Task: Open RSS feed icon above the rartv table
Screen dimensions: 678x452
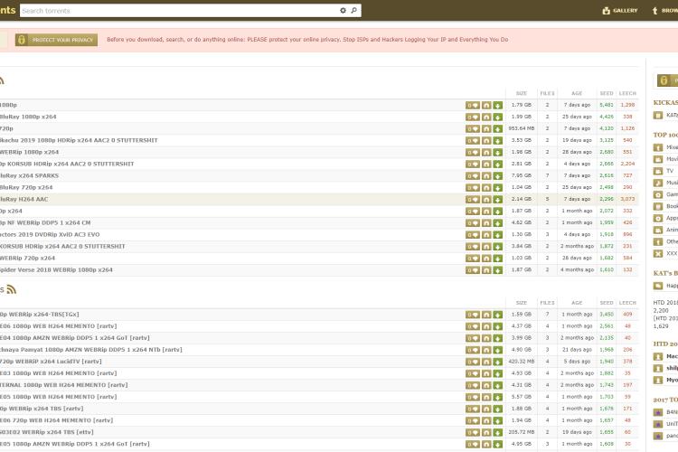Action: click(12, 289)
